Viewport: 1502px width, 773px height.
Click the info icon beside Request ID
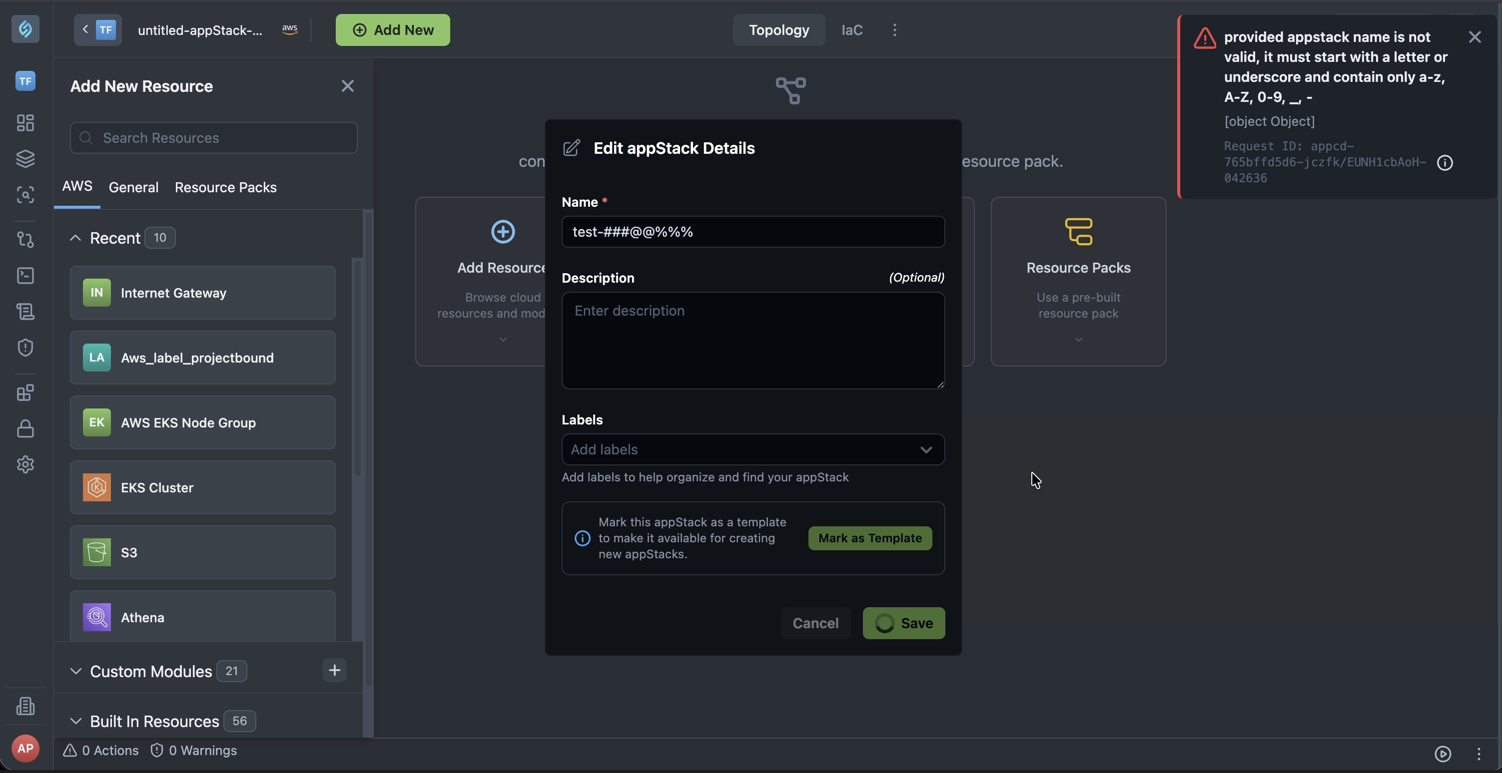1444,162
